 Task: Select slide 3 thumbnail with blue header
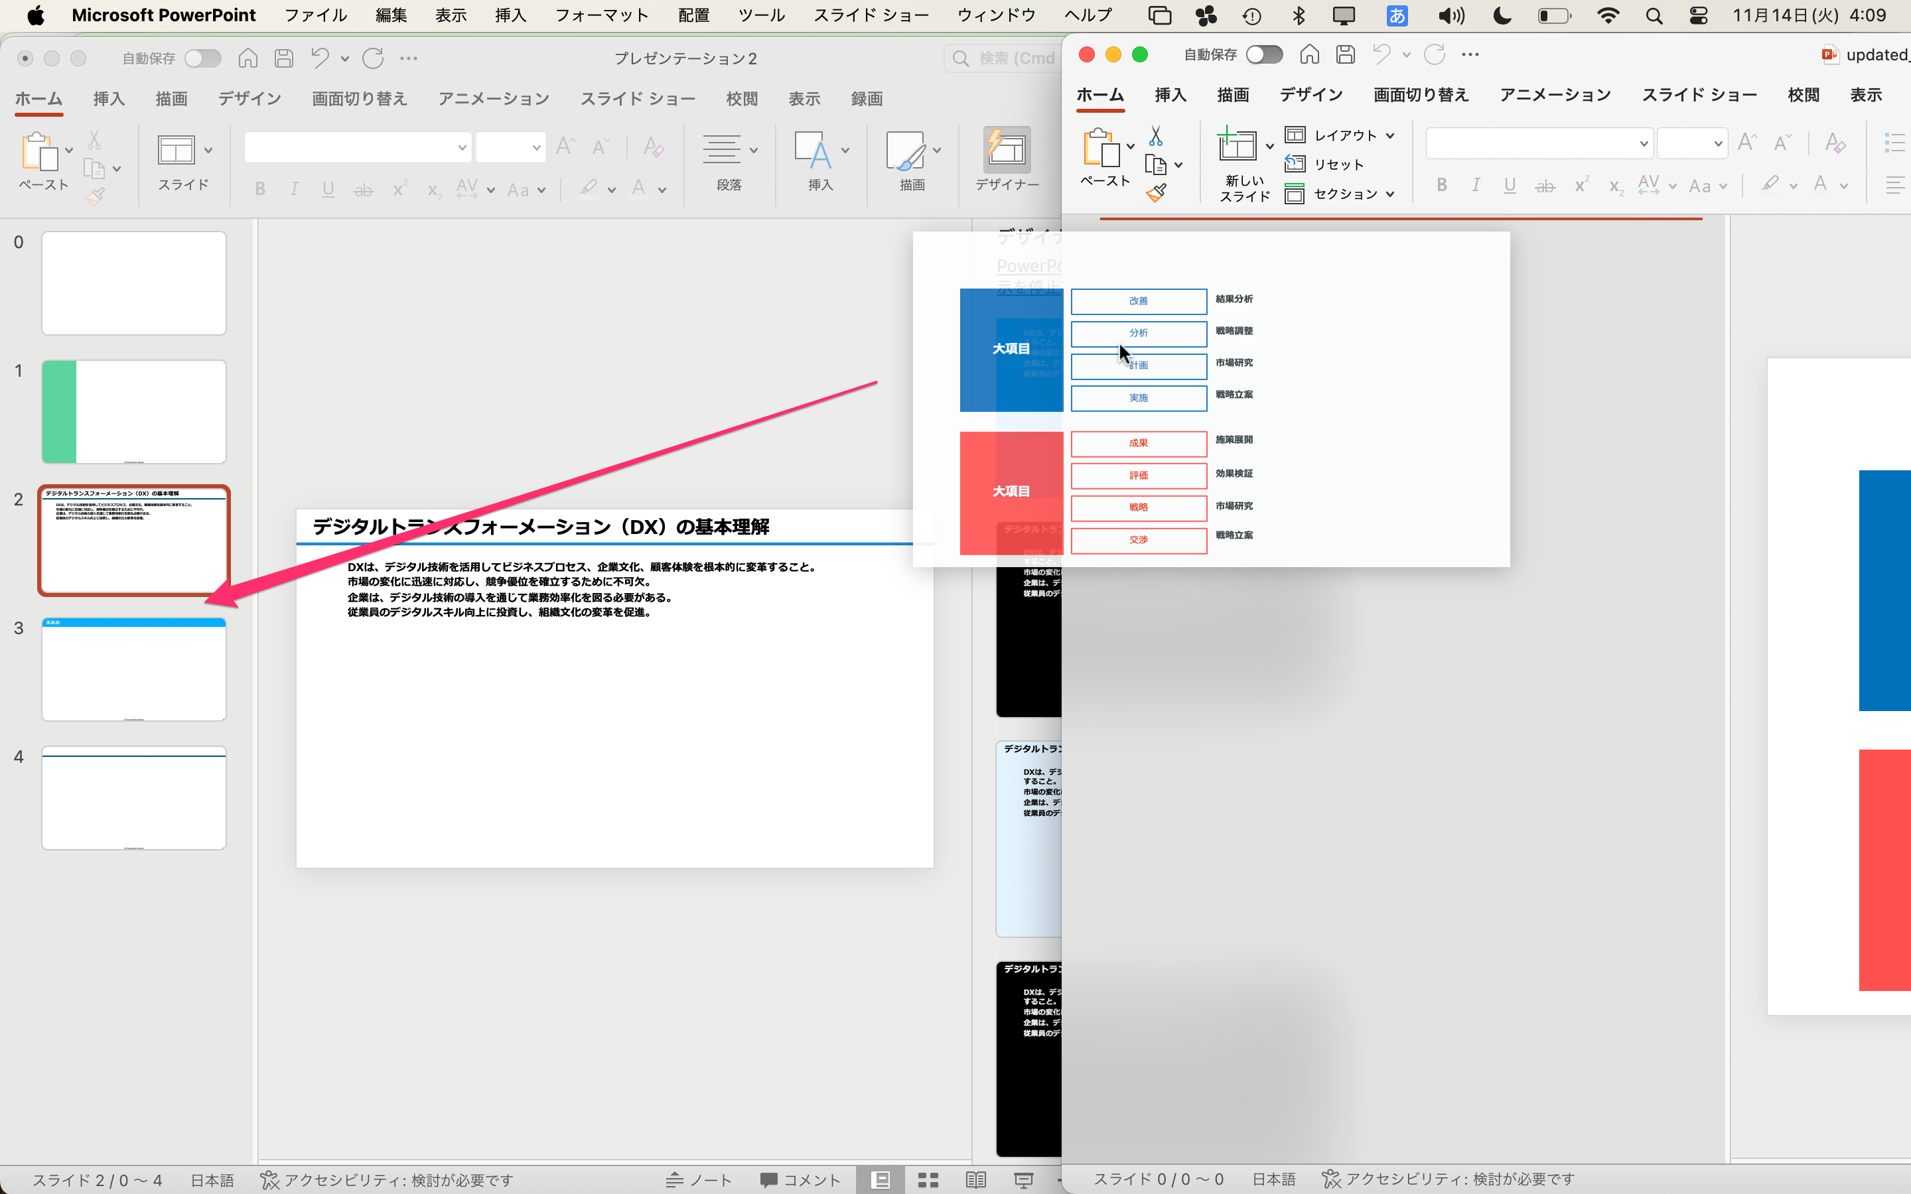[133, 669]
